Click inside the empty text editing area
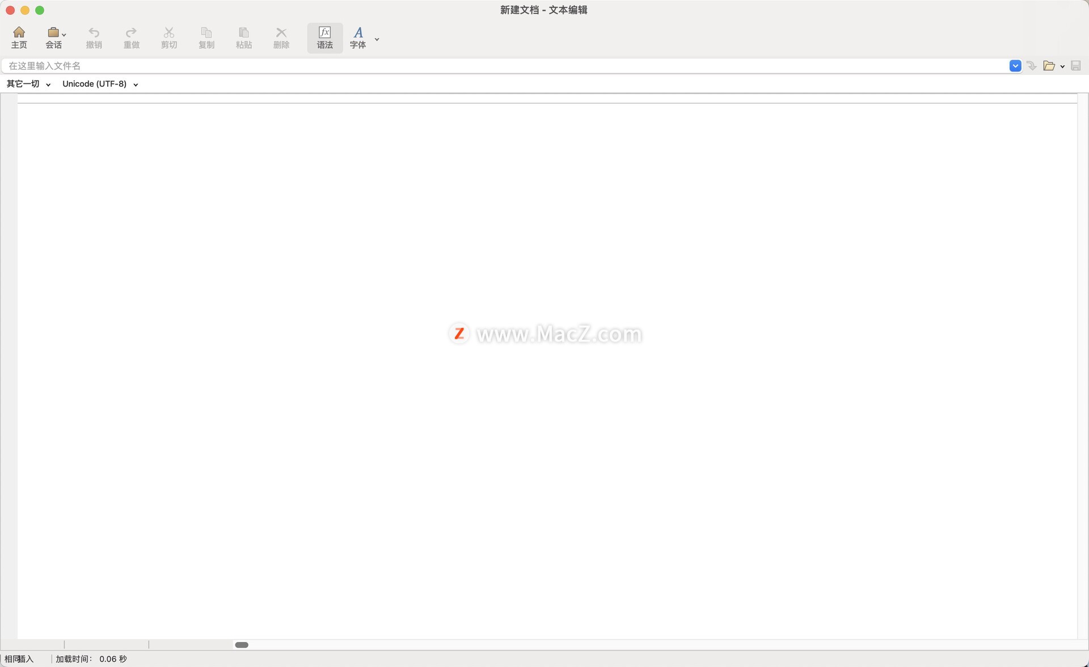This screenshot has width=1089, height=667. 547,371
